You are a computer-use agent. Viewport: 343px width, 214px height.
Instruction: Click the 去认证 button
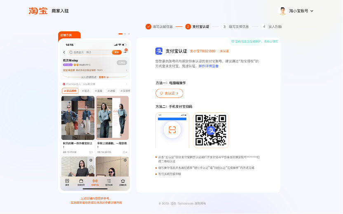pos(169,93)
